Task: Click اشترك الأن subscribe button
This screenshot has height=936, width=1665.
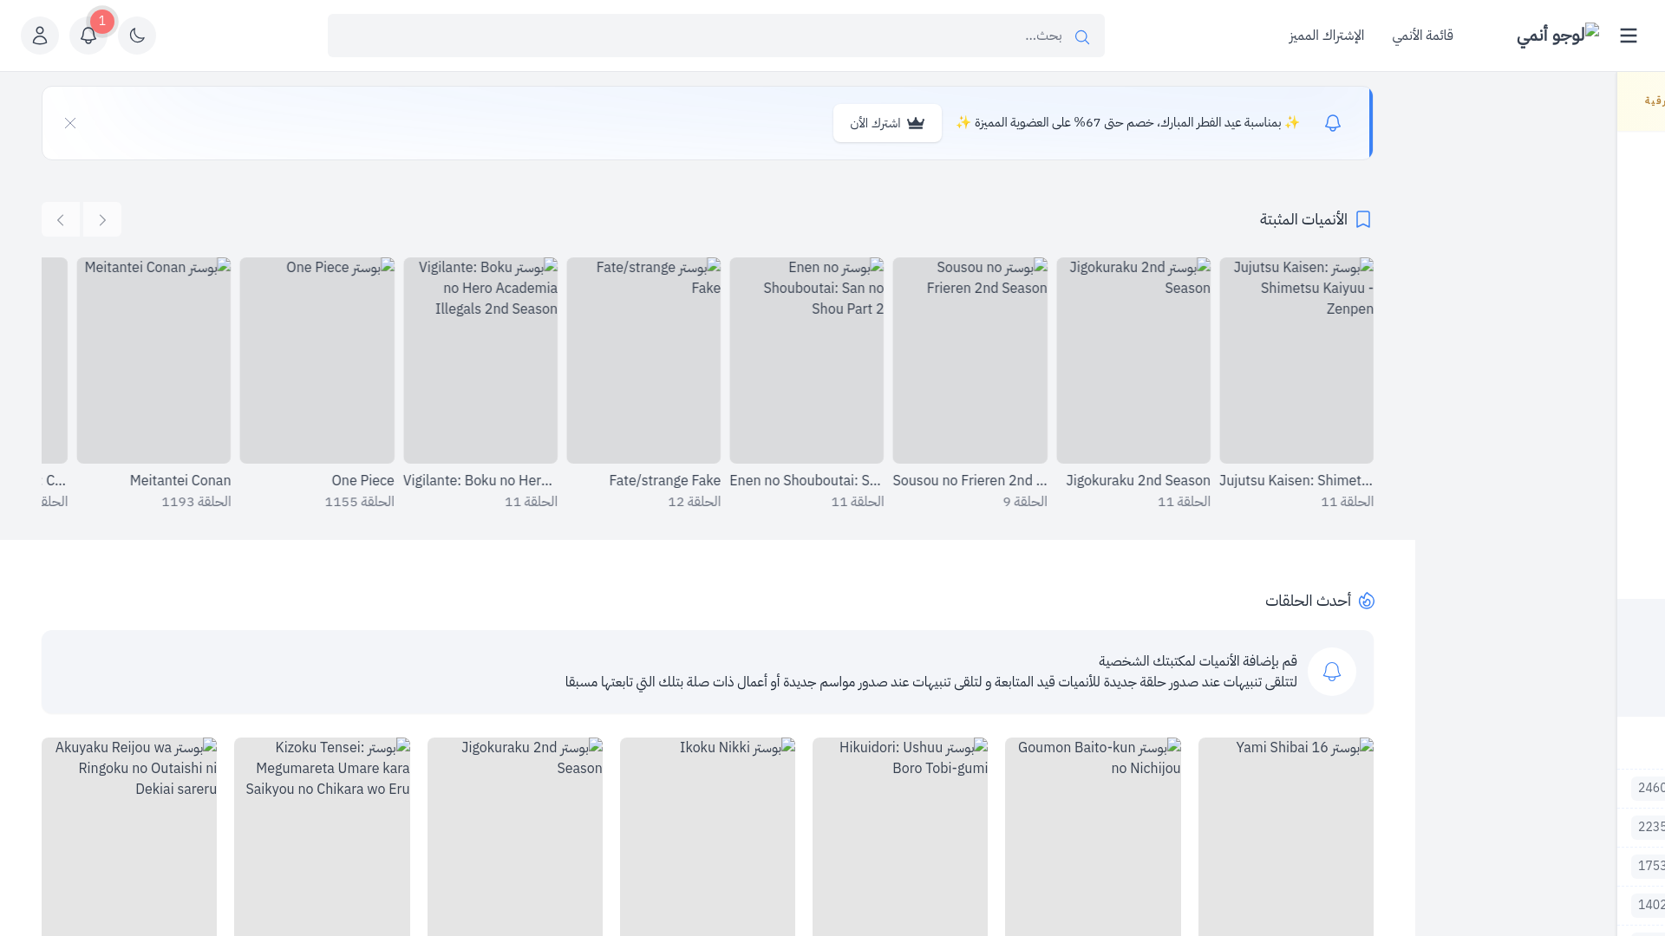Action: [x=887, y=123]
